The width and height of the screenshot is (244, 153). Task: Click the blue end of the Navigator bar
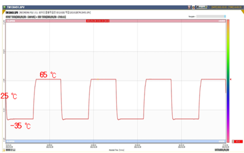click(x=225, y=16)
